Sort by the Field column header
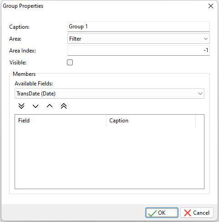This screenshot has height=222, width=219. coord(61,121)
